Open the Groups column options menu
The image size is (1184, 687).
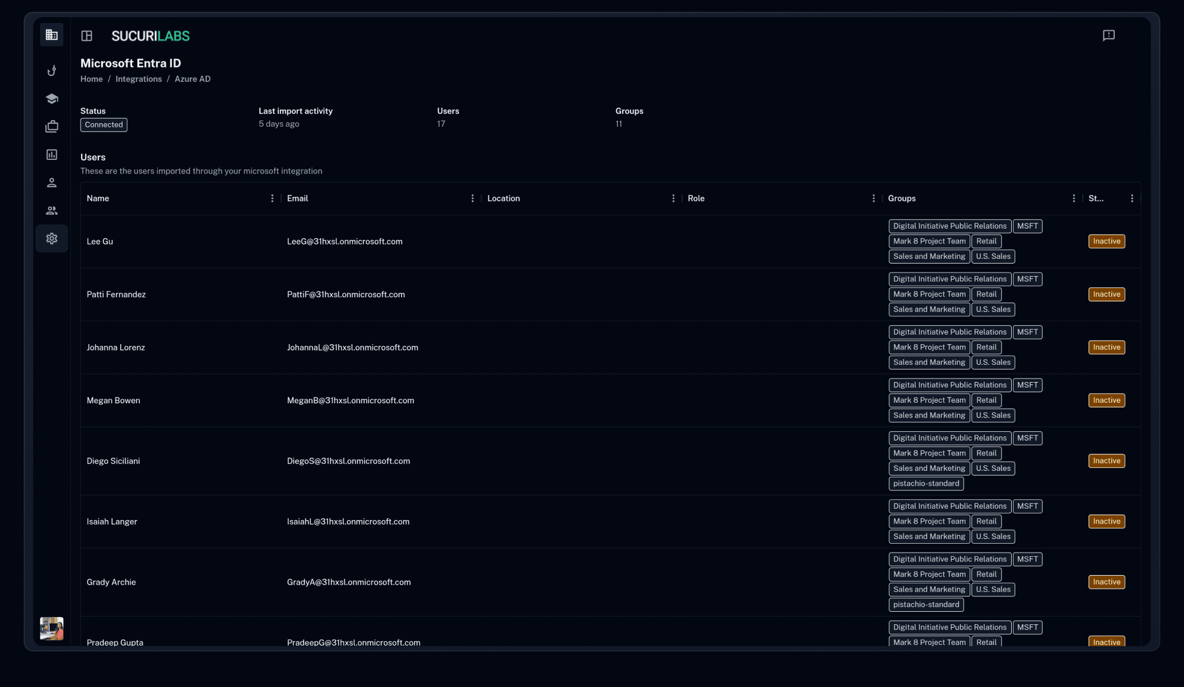point(1073,198)
